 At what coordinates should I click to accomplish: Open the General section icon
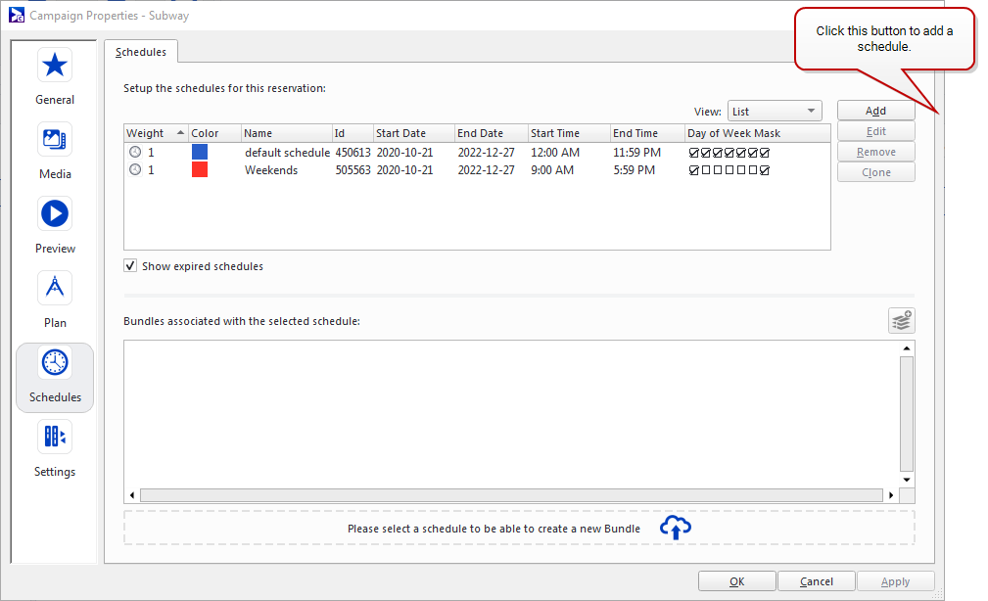click(x=55, y=66)
